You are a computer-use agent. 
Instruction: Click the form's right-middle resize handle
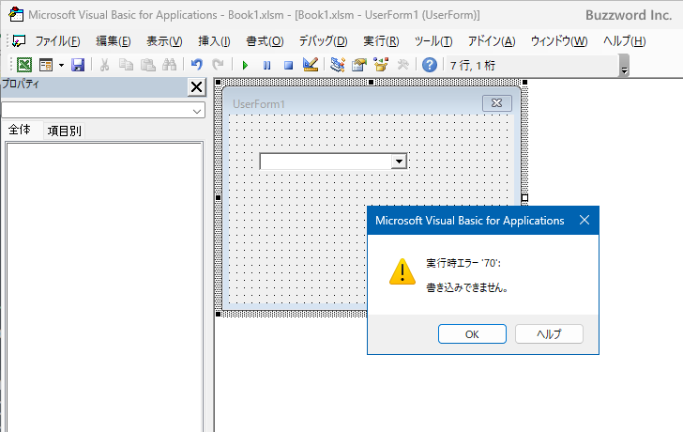tap(524, 198)
